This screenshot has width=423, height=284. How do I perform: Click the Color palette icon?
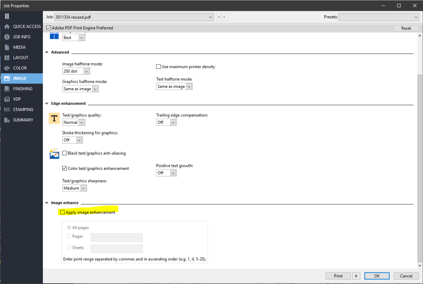7,68
